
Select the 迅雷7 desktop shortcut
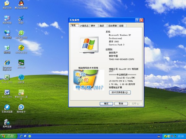click(21, 20)
